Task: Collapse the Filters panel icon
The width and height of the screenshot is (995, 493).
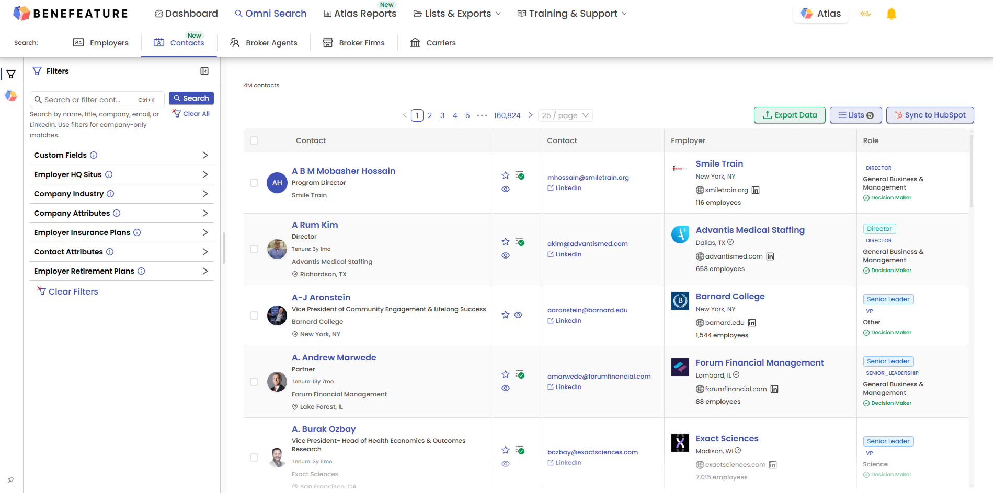Action: tap(204, 71)
